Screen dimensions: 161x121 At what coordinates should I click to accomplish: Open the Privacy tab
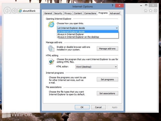(68, 13)
